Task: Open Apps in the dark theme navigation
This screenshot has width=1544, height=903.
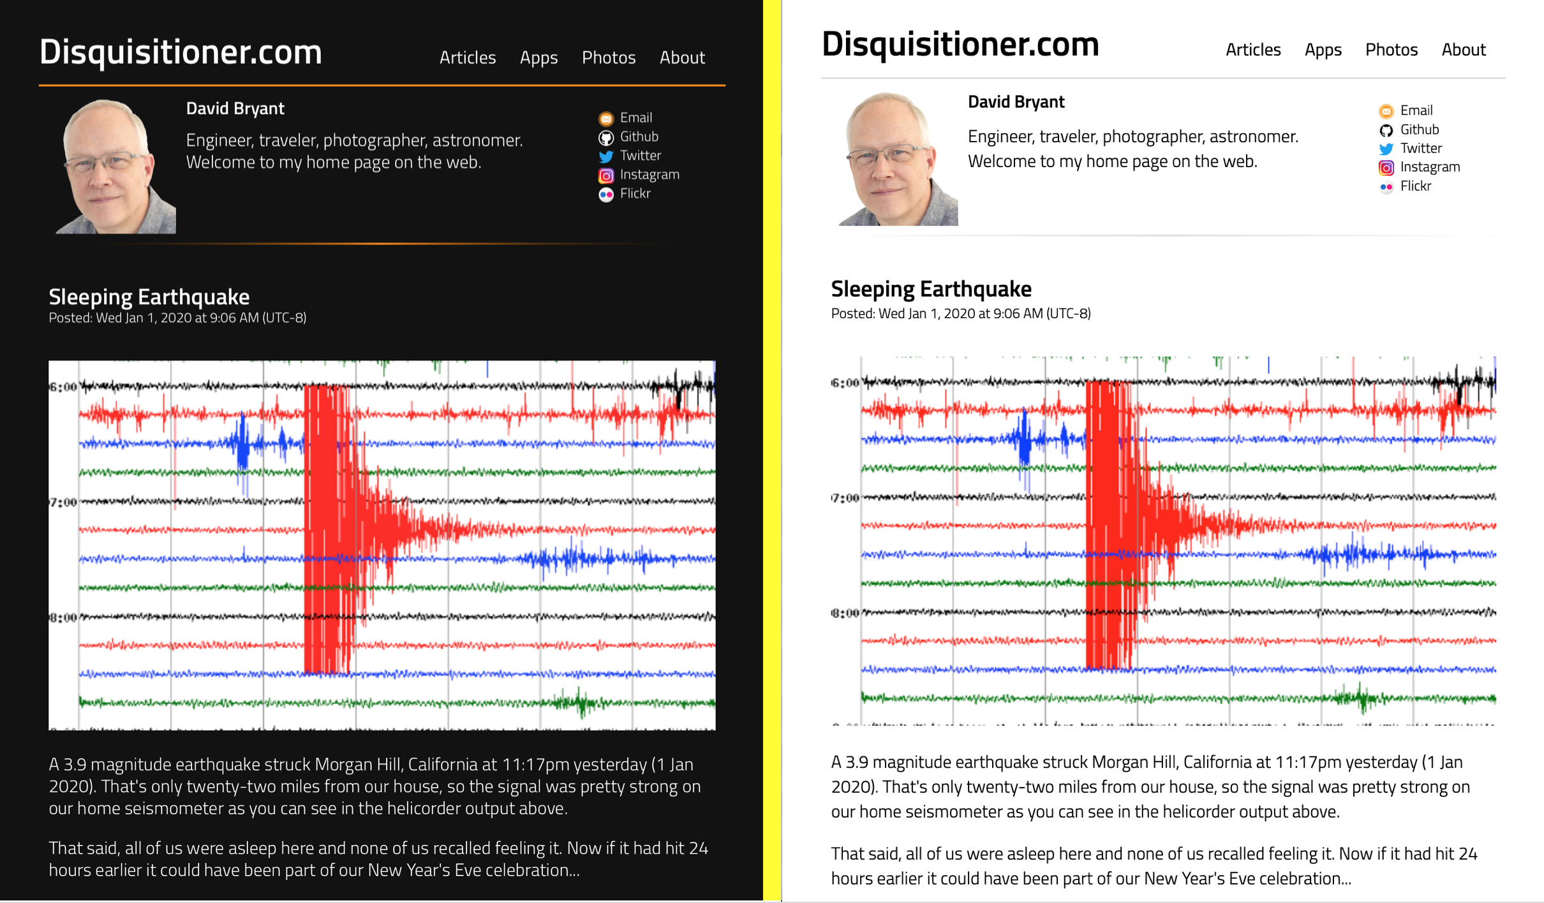Action: pyautogui.click(x=538, y=58)
